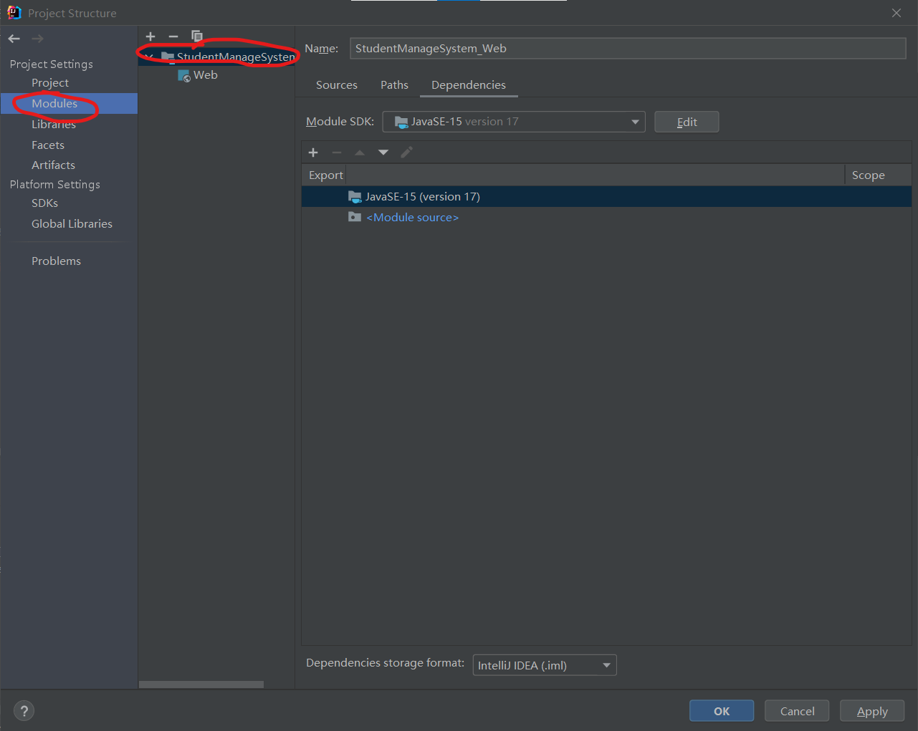The image size is (918, 731).
Task: Select the Dependencies tab
Action: (x=469, y=85)
